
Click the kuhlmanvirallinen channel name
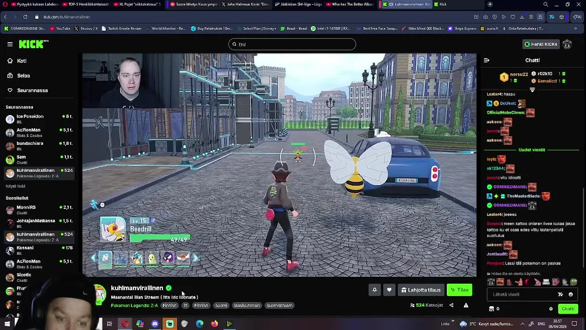coord(137,288)
